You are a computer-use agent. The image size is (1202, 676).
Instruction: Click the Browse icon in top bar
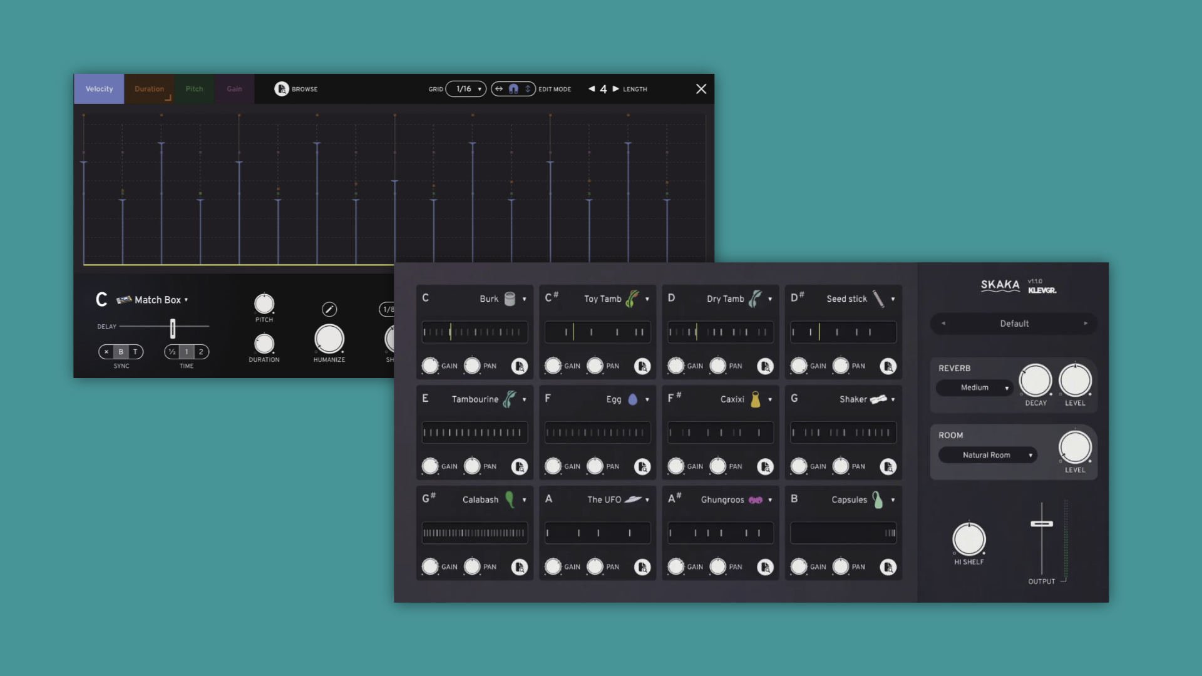282,89
